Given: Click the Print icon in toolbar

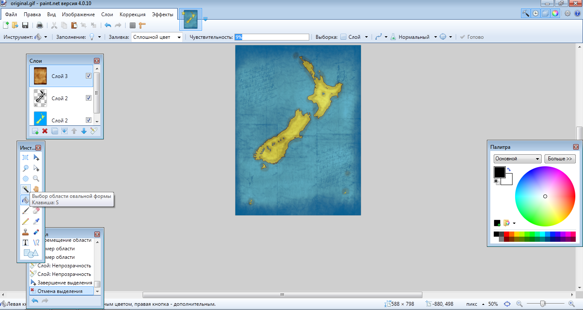Looking at the screenshot, I should point(39,26).
